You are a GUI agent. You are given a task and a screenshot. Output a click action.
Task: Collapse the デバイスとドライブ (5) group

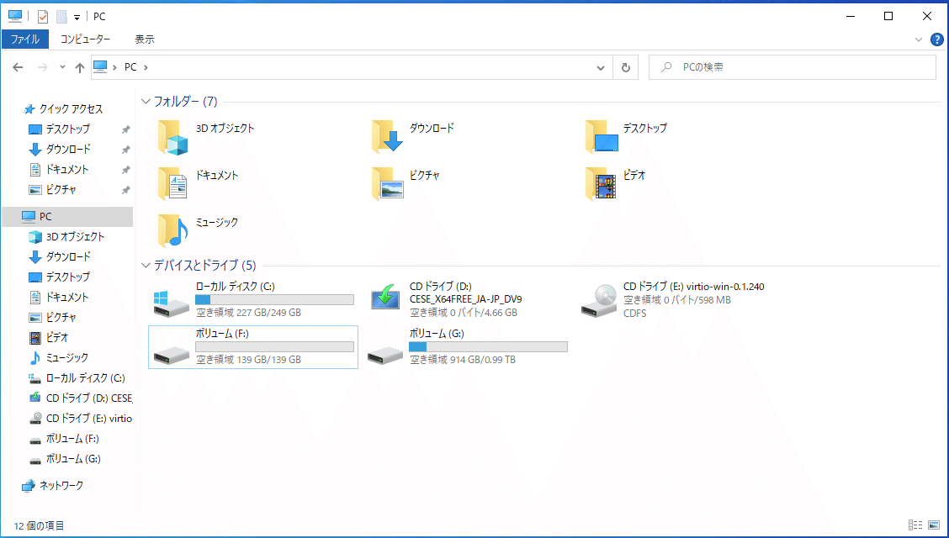coord(146,265)
